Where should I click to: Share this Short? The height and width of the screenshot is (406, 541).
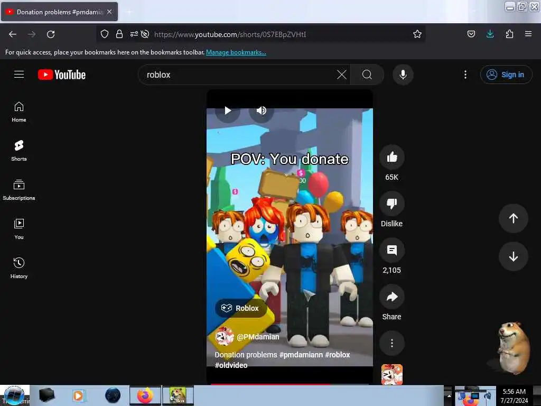391,297
